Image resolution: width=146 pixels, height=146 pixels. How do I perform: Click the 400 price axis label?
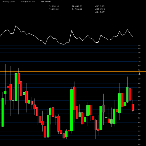[139, 140]
